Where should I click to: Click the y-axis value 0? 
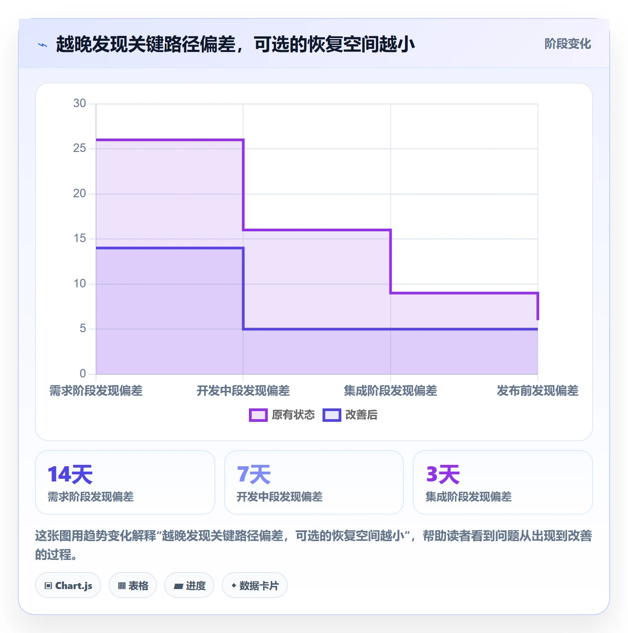[x=83, y=374]
